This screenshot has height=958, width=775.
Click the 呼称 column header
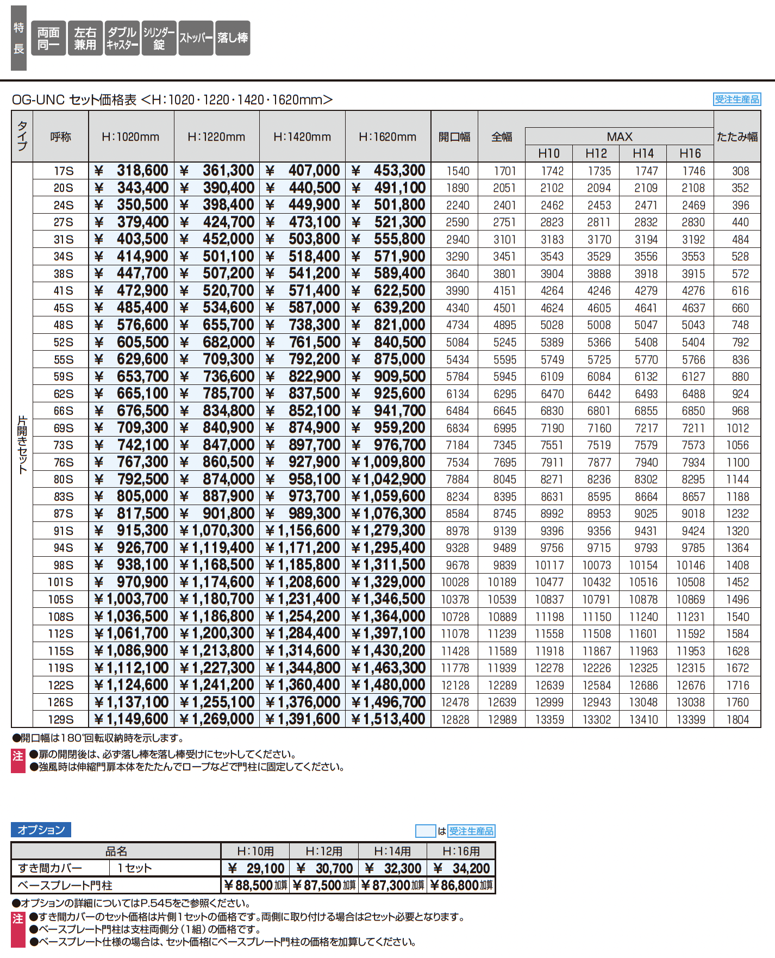click(x=61, y=137)
